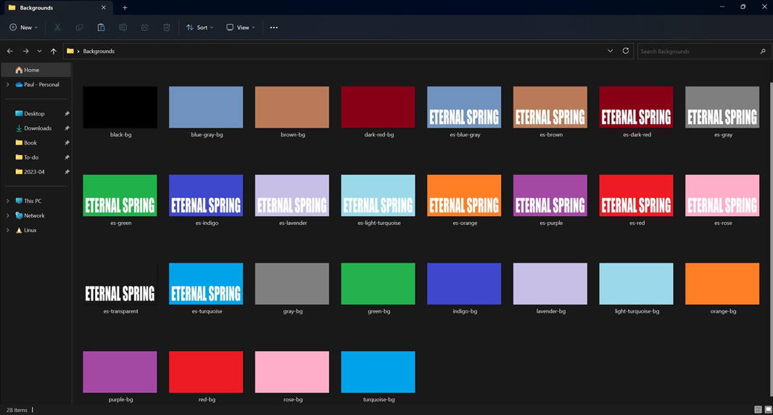Viewport: 773px width, 415px height.
Task: Switch to large thumbnails view in status bar
Action: coord(768,410)
